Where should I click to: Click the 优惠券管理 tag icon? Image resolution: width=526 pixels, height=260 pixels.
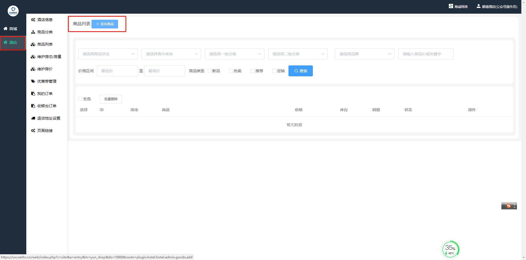pyautogui.click(x=33, y=81)
